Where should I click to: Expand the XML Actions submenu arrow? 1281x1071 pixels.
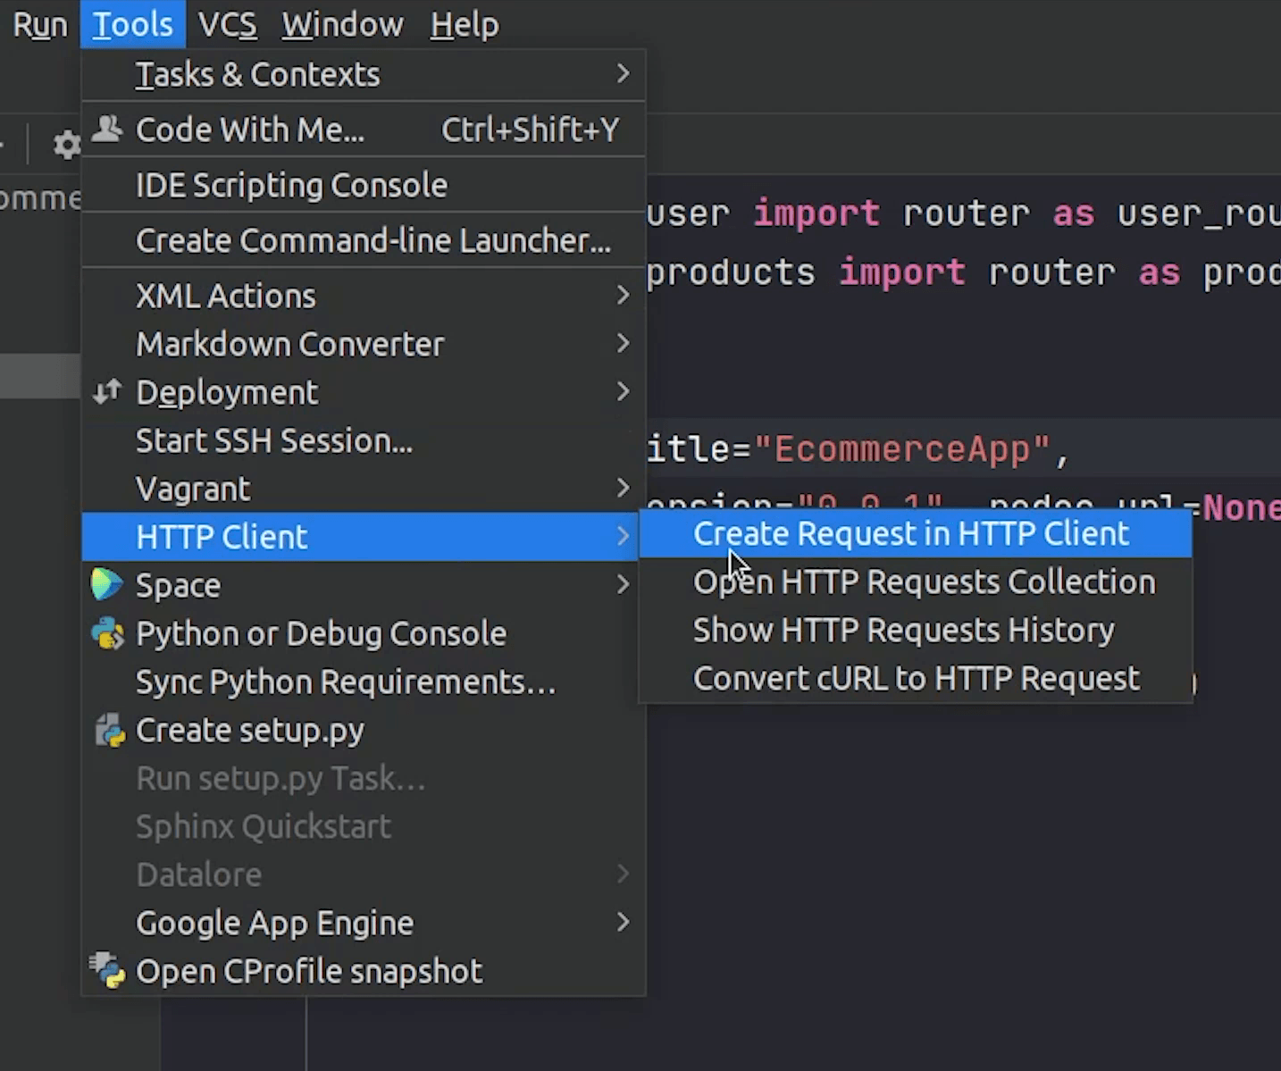click(x=623, y=296)
